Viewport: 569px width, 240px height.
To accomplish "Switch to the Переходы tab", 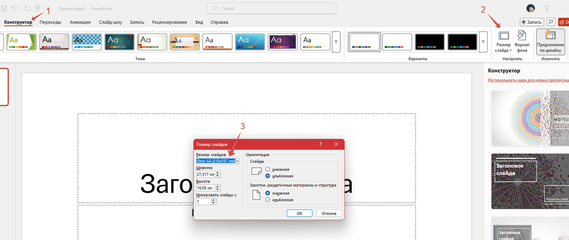I will click(51, 22).
